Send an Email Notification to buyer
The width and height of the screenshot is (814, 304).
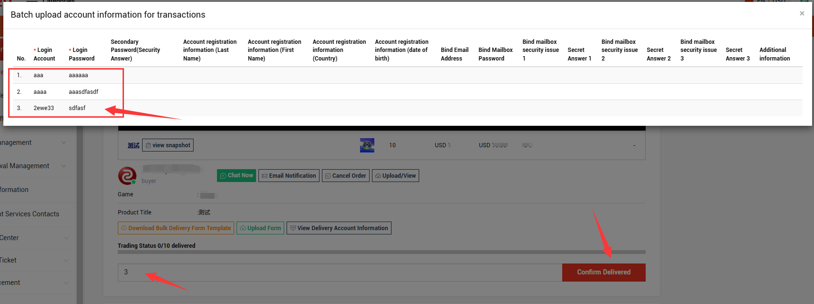point(289,176)
